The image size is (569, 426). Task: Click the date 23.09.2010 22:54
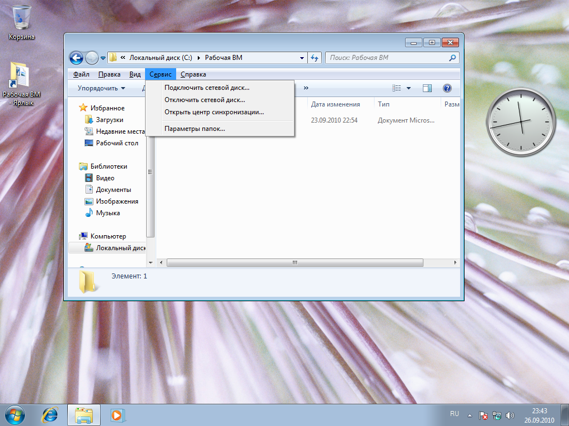pyautogui.click(x=334, y=120)
